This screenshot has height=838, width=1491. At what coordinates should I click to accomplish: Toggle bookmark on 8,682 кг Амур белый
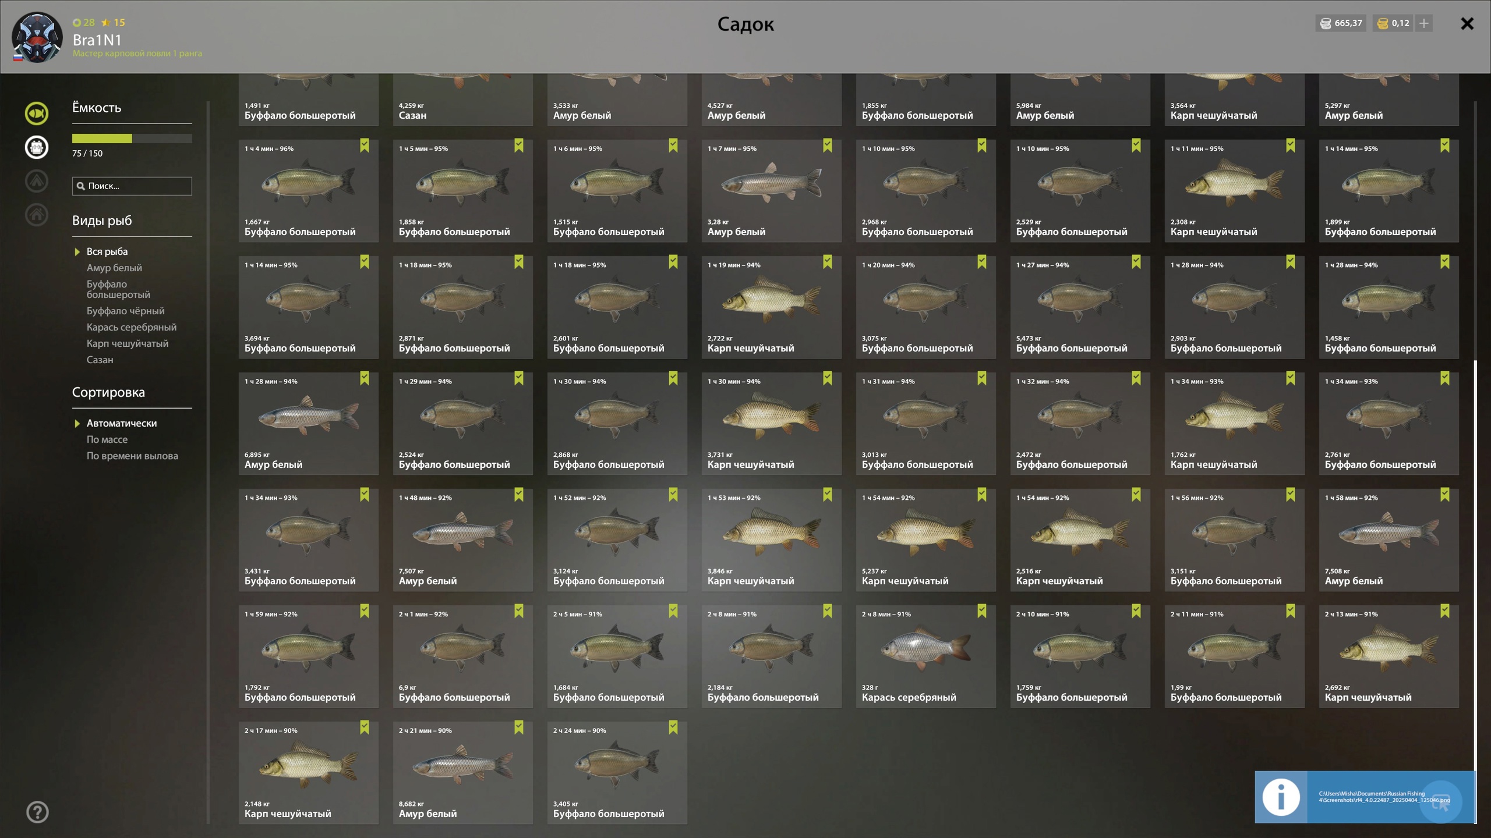(x=519, y=727)
